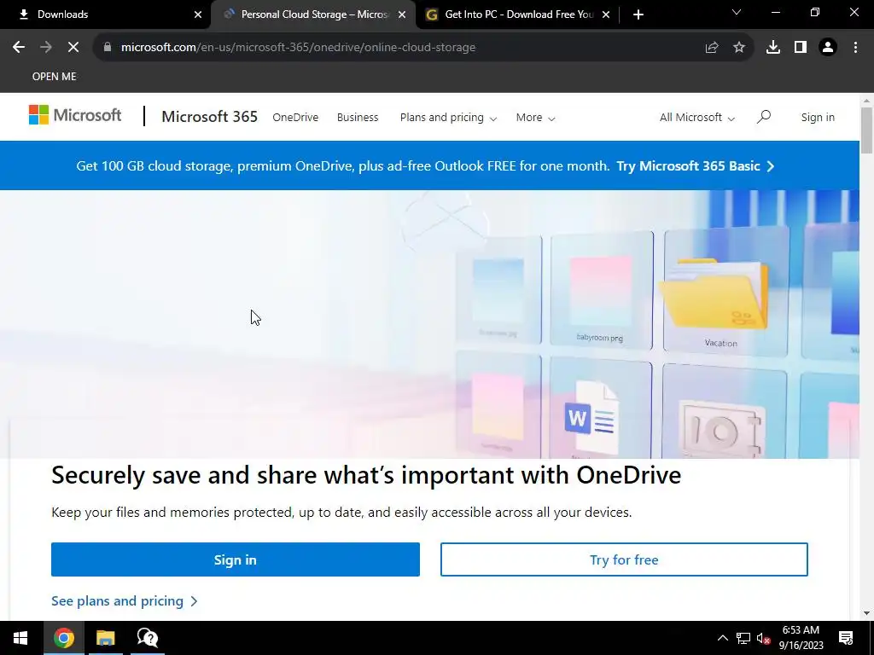Click Try Microsoft 365 Basic link
Screen dimensions: 874x655
[695, 166]
